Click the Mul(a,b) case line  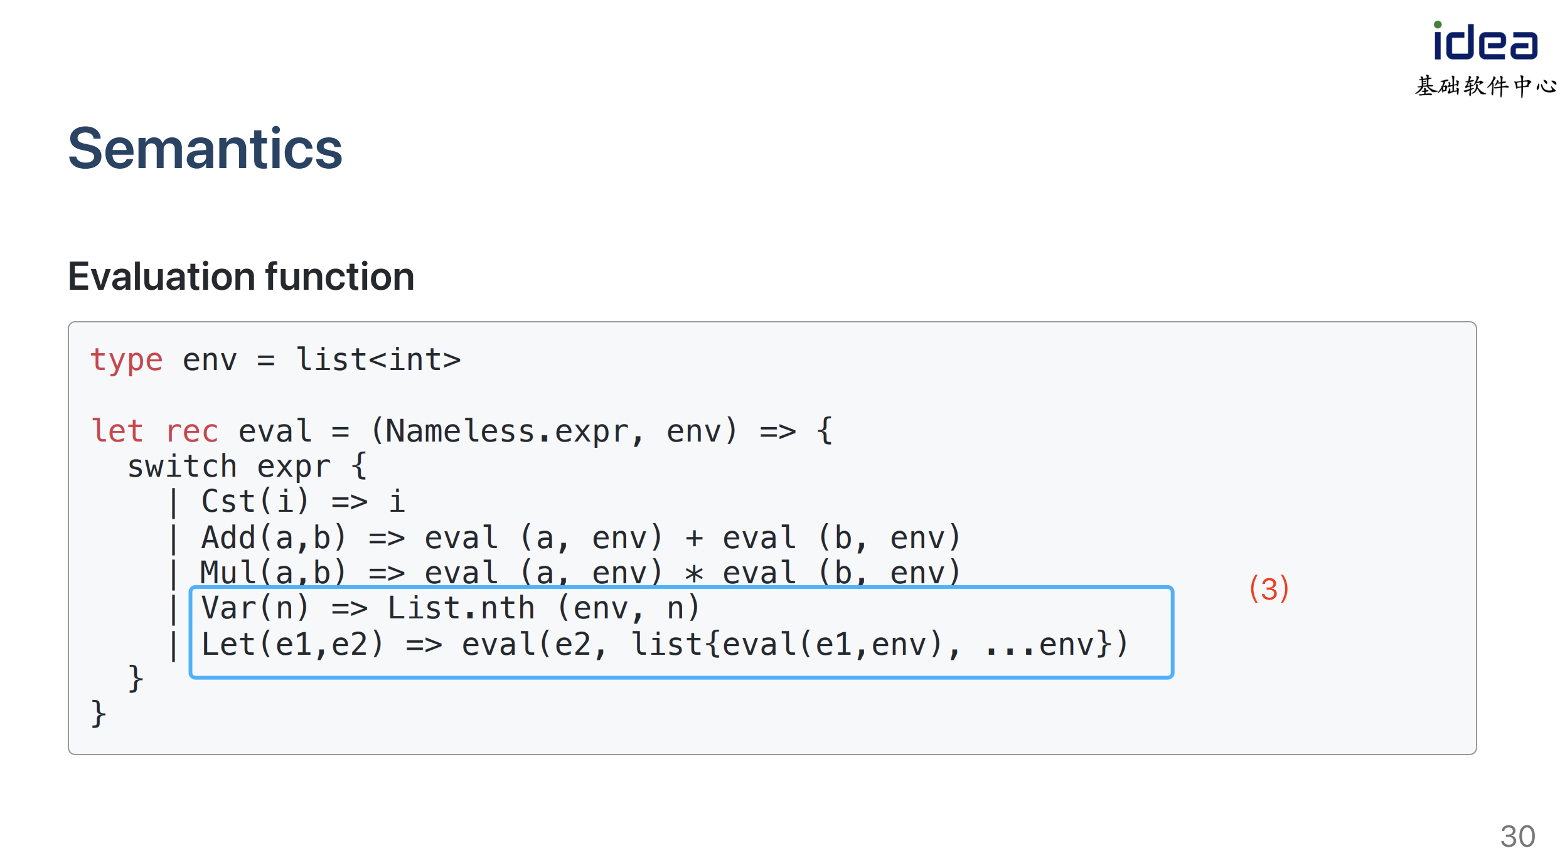click(x=581, y=573)
